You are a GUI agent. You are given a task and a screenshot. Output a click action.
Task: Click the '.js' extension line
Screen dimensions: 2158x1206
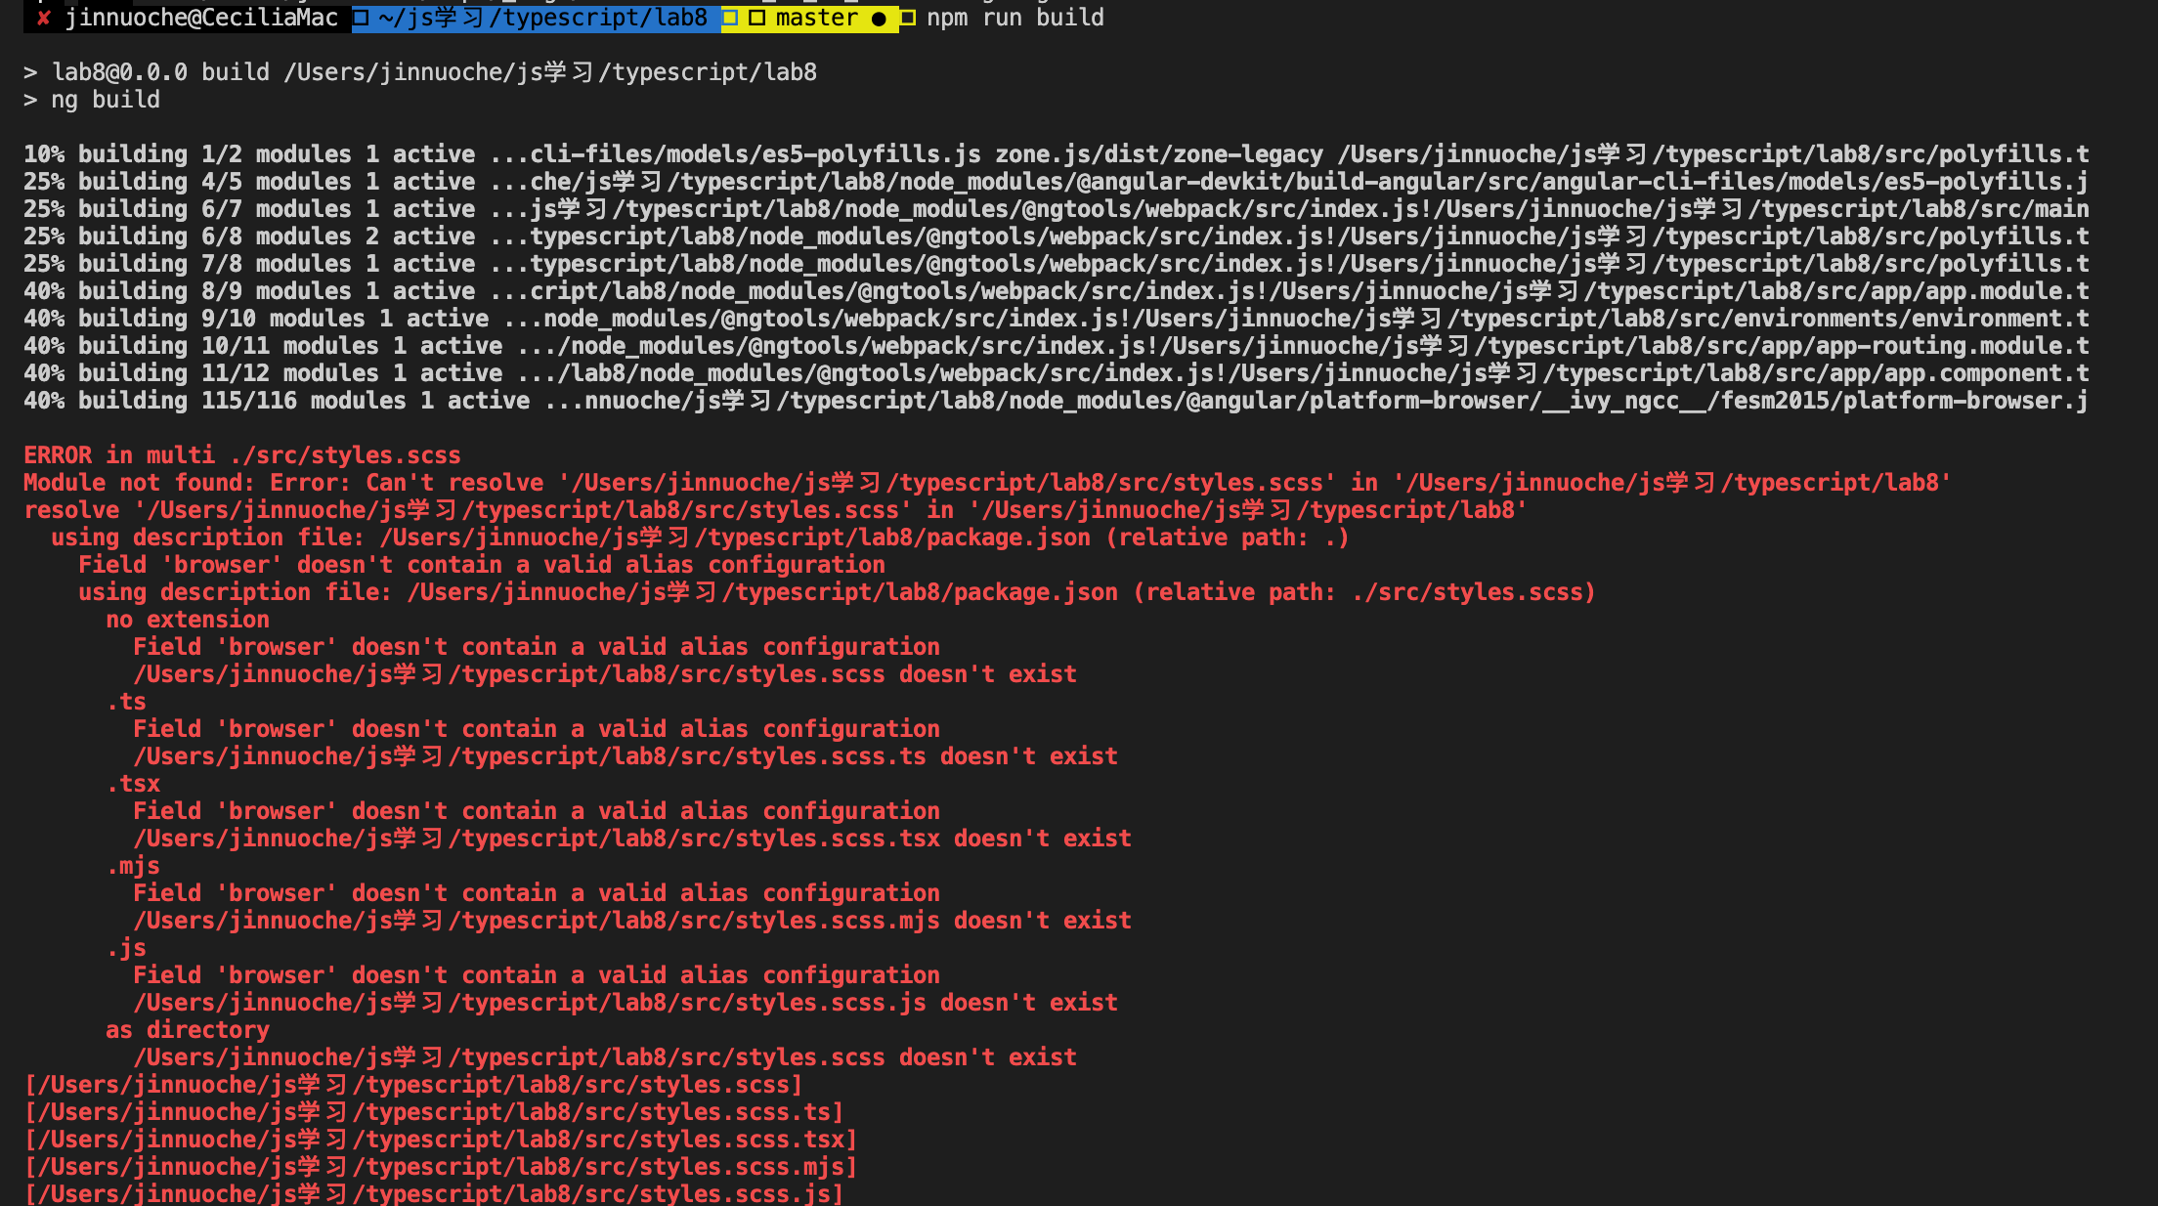pyautogui.click(x=126, y=948)
